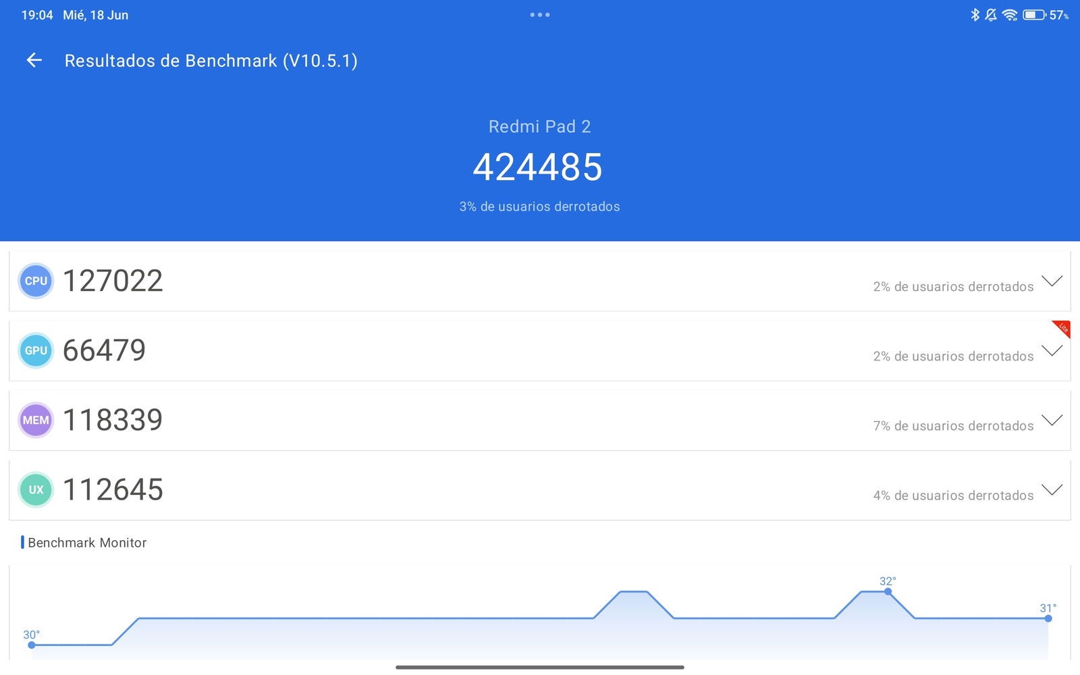Tap the red Lite corner badge

[1062, 328]
